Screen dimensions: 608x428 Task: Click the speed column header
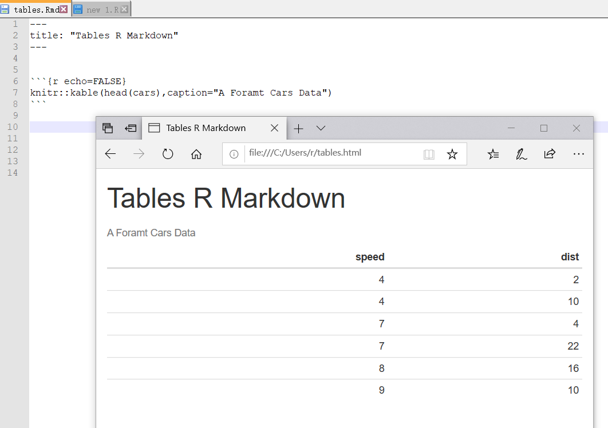point(370,257)
